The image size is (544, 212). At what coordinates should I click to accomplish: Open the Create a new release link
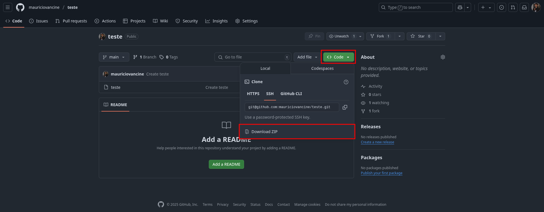[377, 142]
